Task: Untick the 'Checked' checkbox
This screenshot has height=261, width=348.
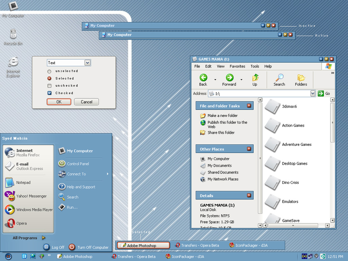Action: (49, 93)
